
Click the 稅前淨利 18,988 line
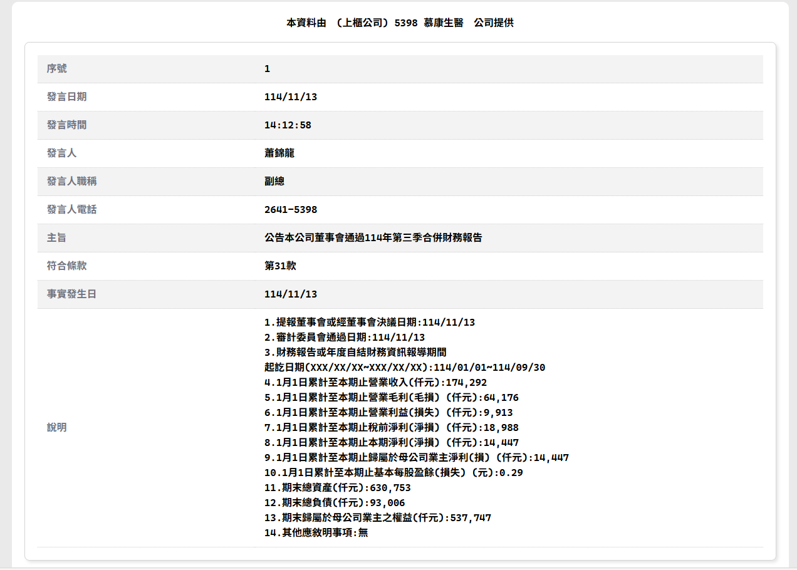391,427
